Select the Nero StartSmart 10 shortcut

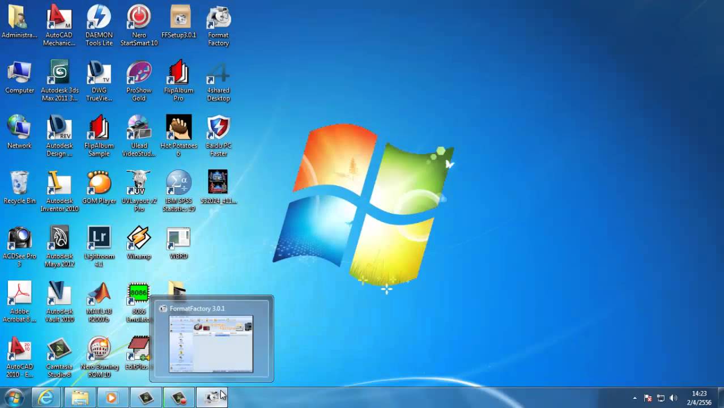point(139,26)
